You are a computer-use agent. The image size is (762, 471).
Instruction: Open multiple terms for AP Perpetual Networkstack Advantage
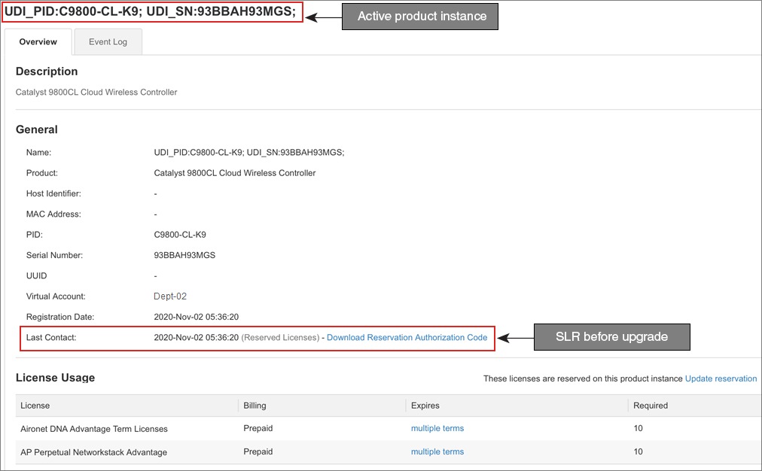click(437, 451)
